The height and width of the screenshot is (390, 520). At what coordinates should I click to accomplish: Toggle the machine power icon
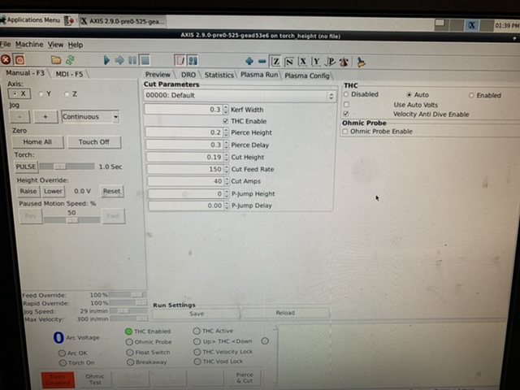tap(19, 59)
